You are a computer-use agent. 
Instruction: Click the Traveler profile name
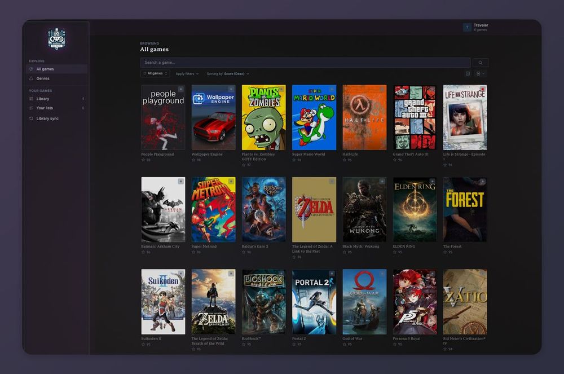tap(481, 25)
